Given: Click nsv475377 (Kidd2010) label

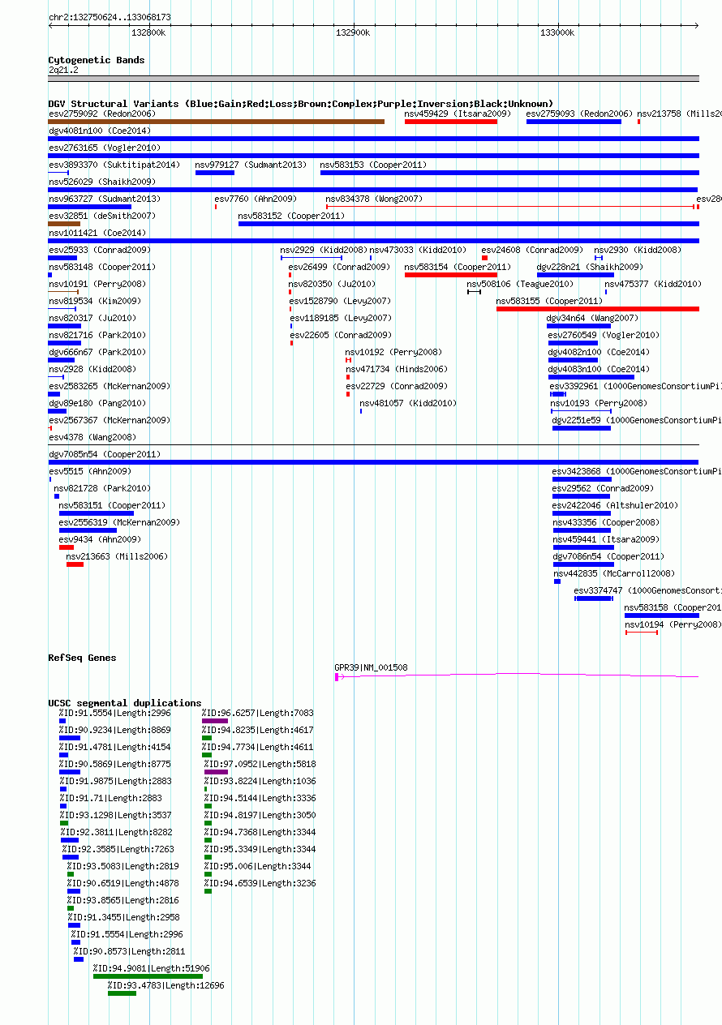Looking at the screenshot, I should 653,284.
